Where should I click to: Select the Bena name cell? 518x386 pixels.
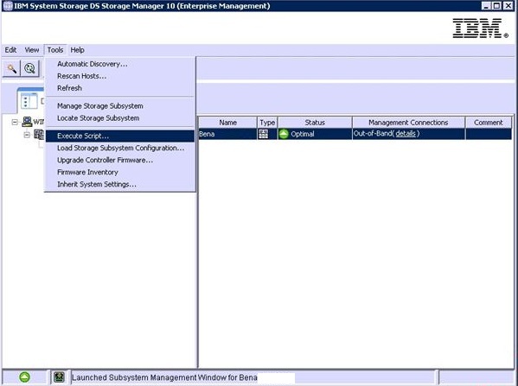click(x=227, y=134)
